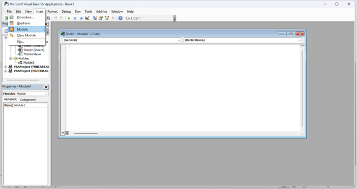This screenshot has width=357, height=189.
Task: Open the Properties Window toolbar icon
Action: (x=100, y=18)
